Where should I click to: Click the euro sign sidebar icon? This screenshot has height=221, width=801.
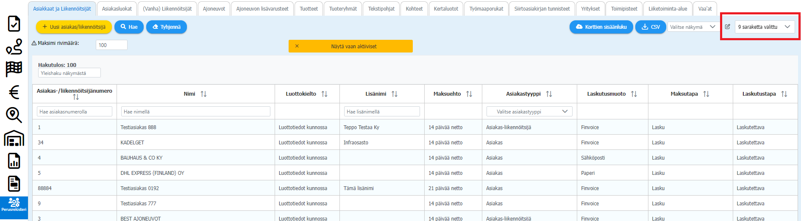coord(14,92)
